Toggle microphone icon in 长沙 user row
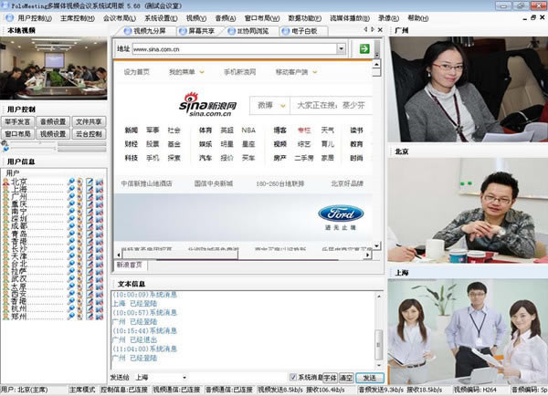548x396 pixels. pos(71,248)
